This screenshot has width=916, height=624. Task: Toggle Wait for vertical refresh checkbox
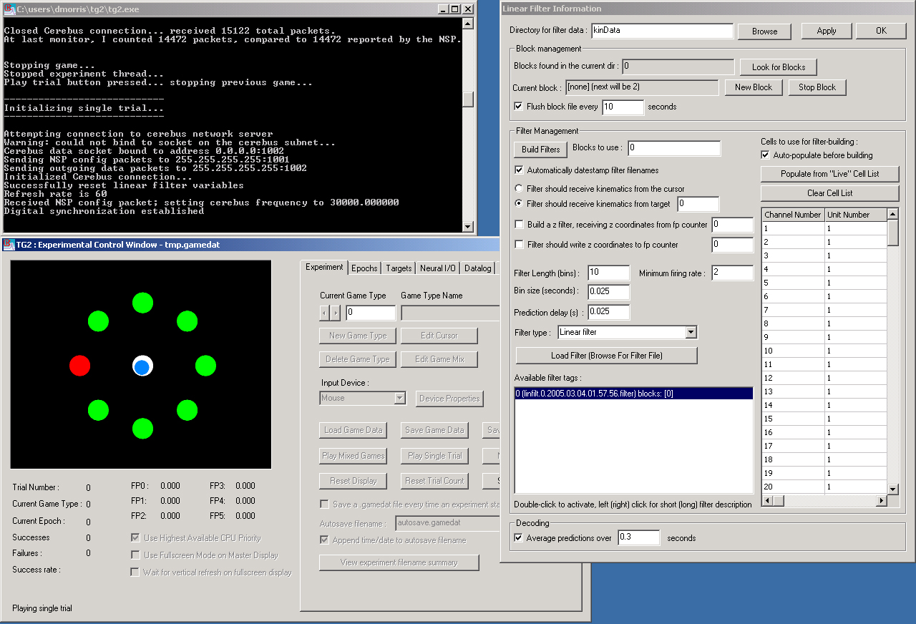pyautogui.click(x=135, y=572)
